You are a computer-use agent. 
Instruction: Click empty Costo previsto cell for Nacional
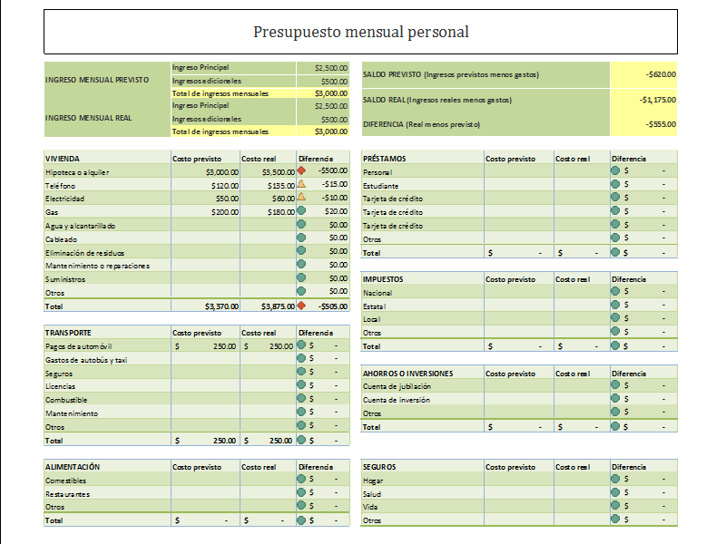[518, 293]
